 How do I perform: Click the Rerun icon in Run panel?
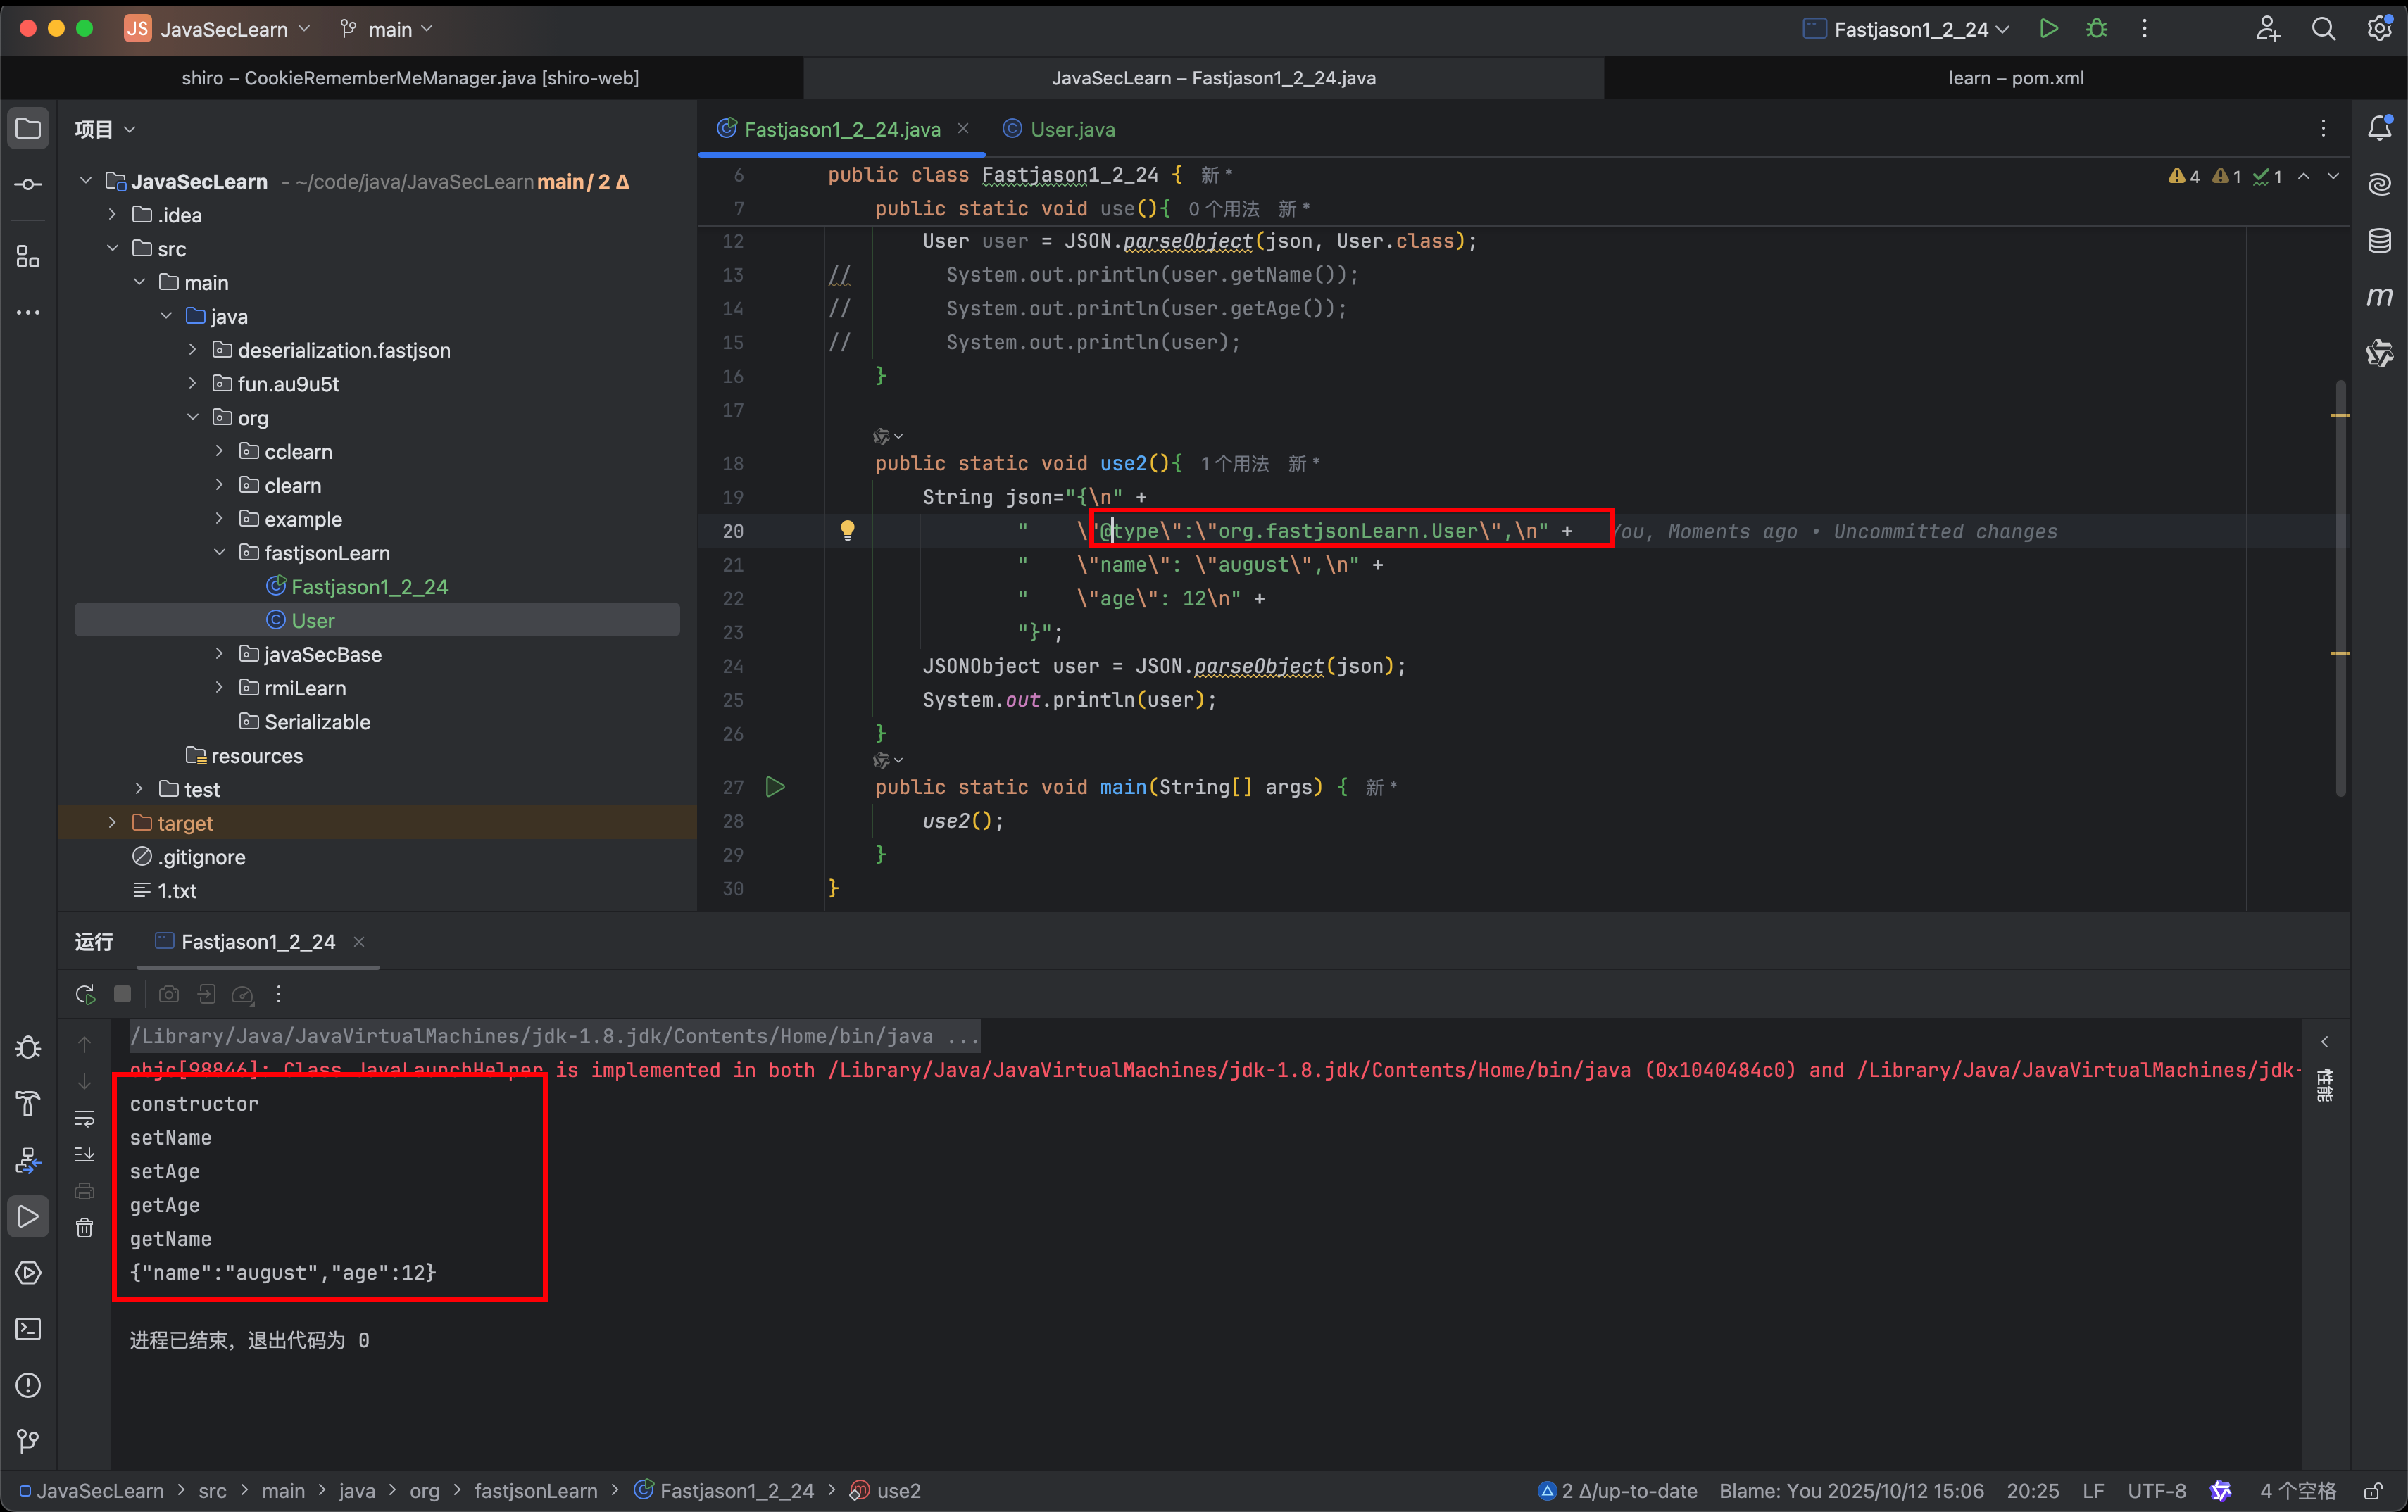pyautogui.click(x=85, y=994)
